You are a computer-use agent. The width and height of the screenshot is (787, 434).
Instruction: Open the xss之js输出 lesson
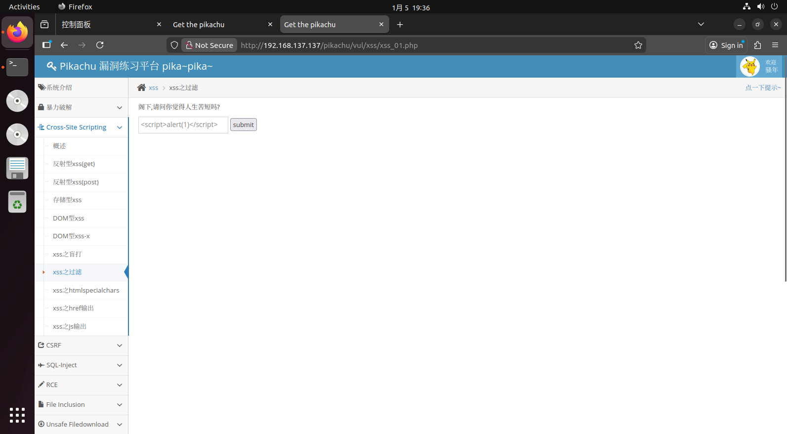pos(69,326)
